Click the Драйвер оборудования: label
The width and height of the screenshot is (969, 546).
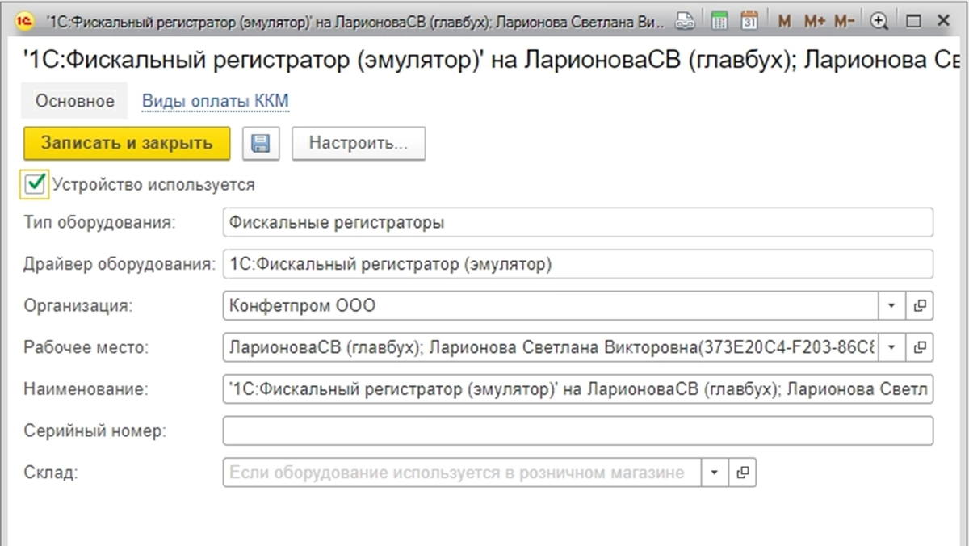pyautogui.click(x=120, y=264)
